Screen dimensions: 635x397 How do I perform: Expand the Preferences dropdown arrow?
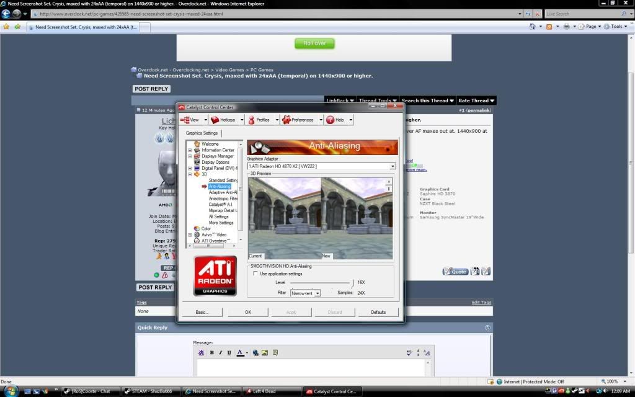[x=321, y=120]
